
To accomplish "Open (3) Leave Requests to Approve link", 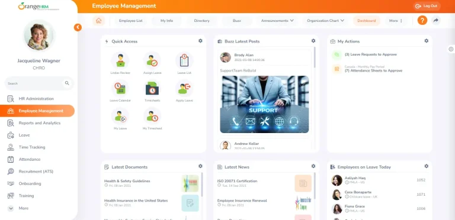I will tap(370, 54).
